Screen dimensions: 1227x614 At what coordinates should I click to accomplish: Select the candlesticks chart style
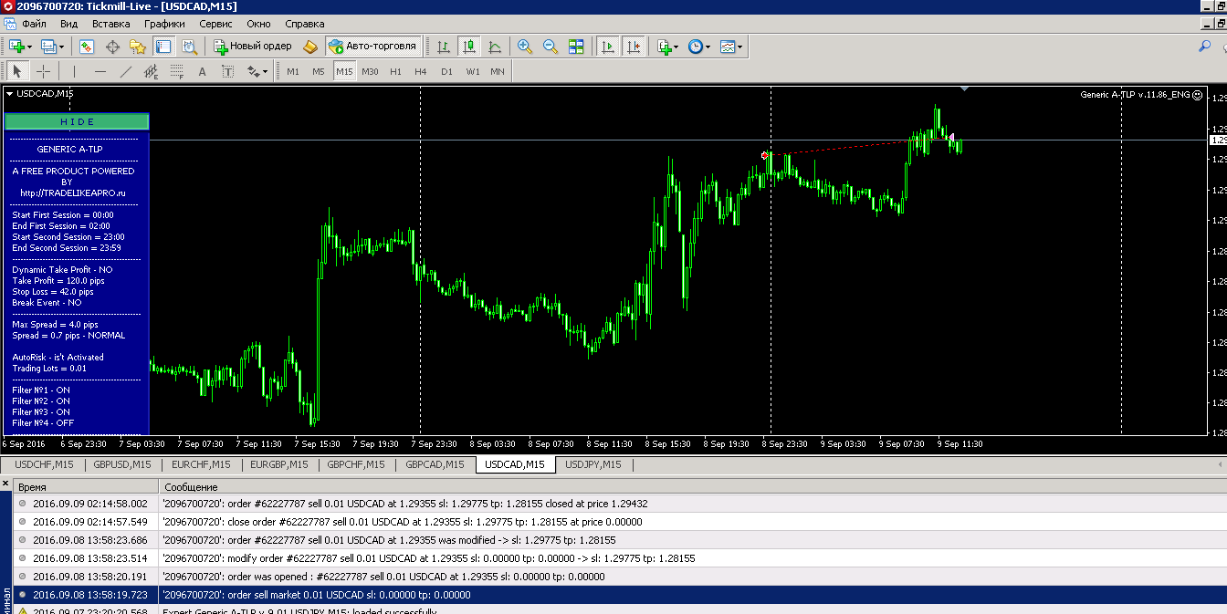point(469,46)
